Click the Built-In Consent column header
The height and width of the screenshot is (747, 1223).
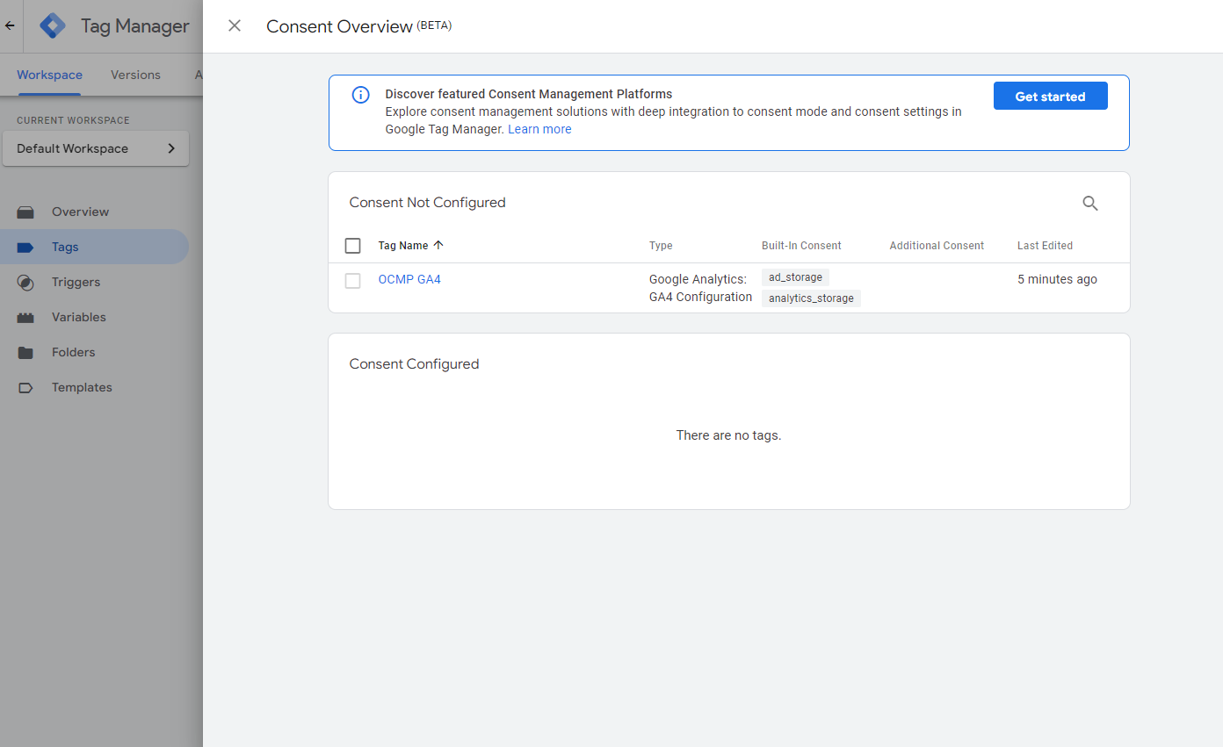[801, 246]
